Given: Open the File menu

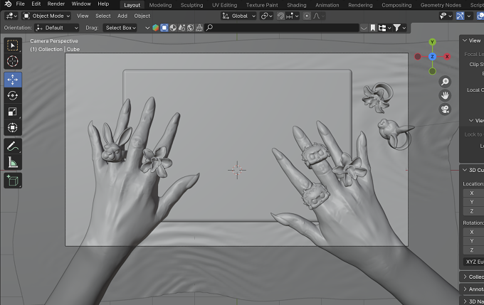Looking at the screenshot, I should (x=21, y=4).
